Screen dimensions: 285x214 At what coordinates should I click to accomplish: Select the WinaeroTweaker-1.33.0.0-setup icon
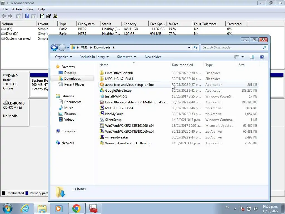click(102, 143)
